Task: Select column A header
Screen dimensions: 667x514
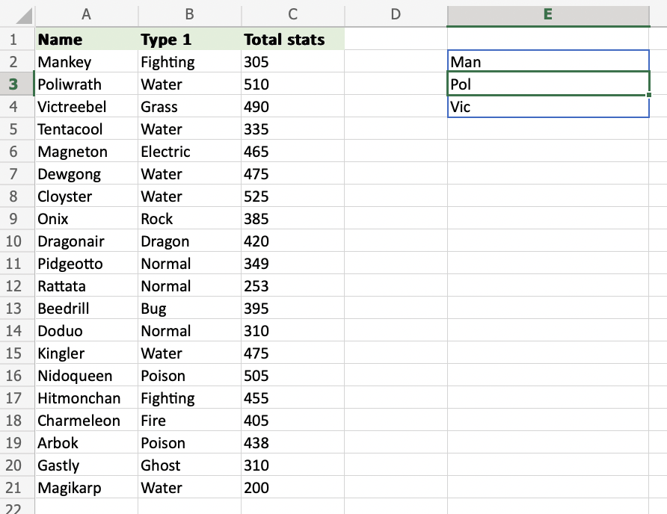Action: [x=86, y=13]
